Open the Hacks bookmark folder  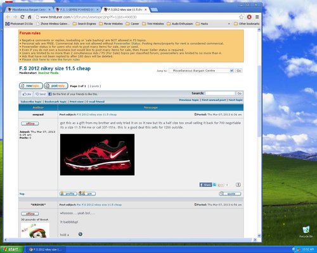(x=202, y=24)
